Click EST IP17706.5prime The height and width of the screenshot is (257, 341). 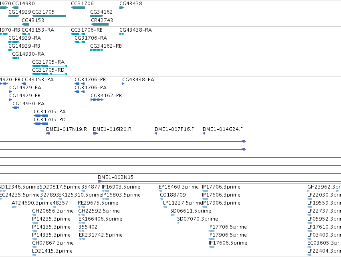click(228, 227)
